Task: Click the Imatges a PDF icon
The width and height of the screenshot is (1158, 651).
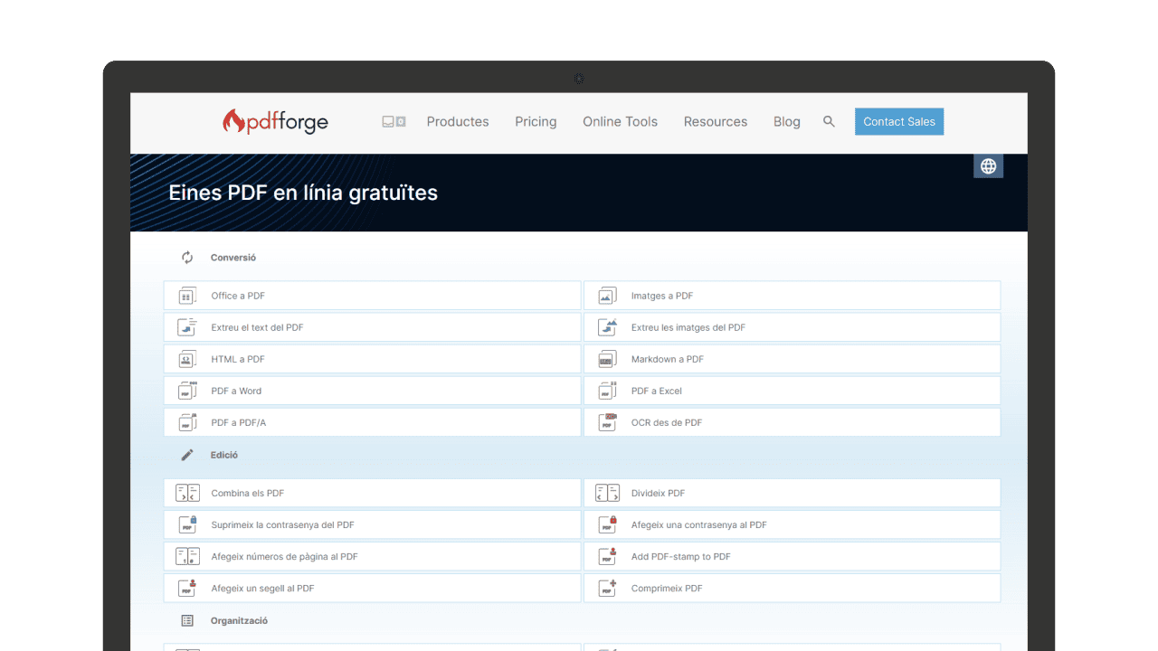Action: click(607, 296)
